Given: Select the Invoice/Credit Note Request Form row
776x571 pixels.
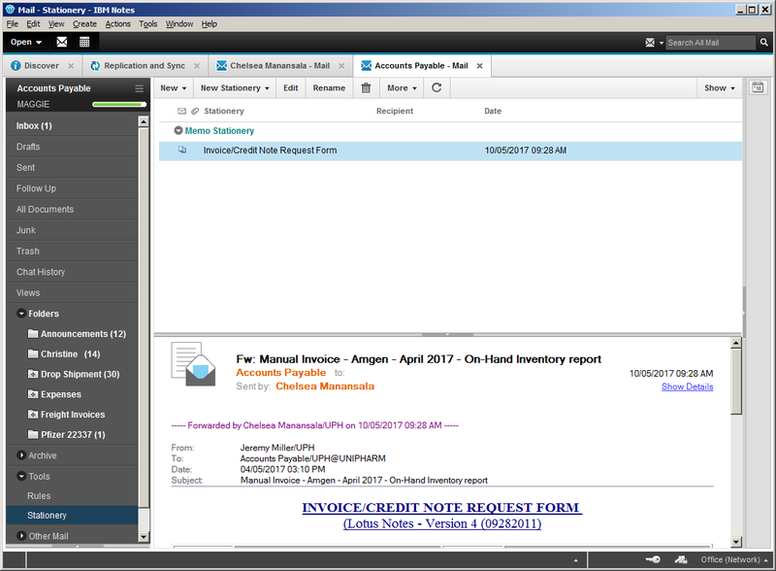Looking at the screenshot, I should 450,151.
